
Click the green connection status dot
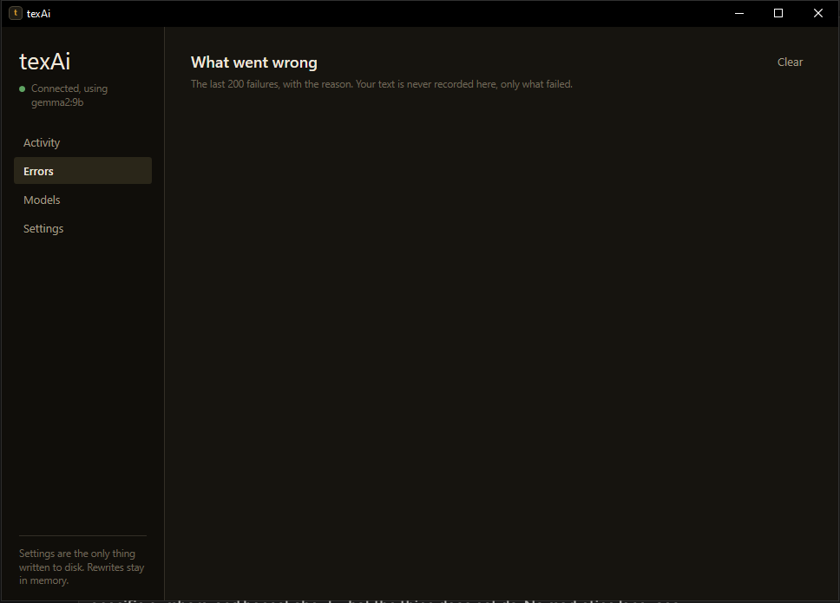tap(22, 88)
